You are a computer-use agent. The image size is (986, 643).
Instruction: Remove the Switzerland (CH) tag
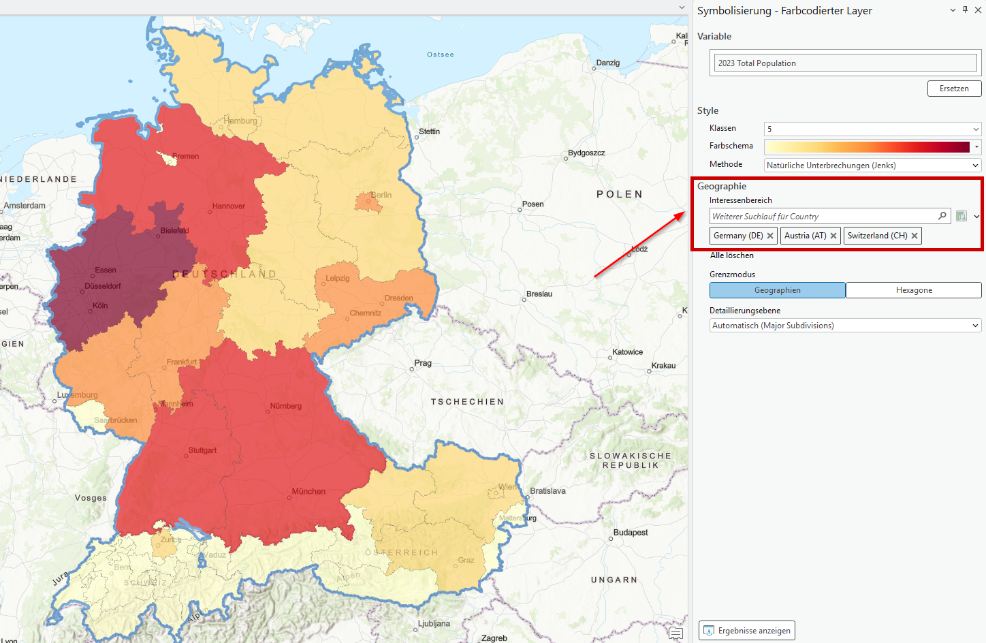tap(915, 236)
